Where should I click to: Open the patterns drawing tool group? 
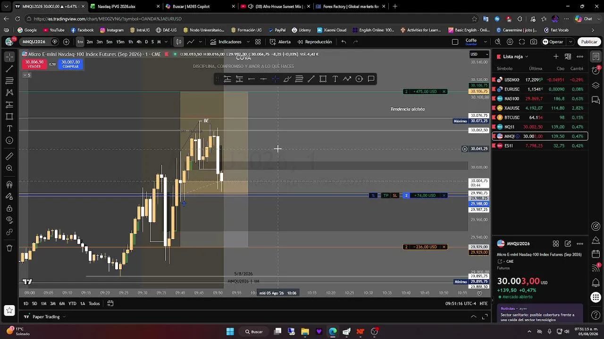pos(9,92)
